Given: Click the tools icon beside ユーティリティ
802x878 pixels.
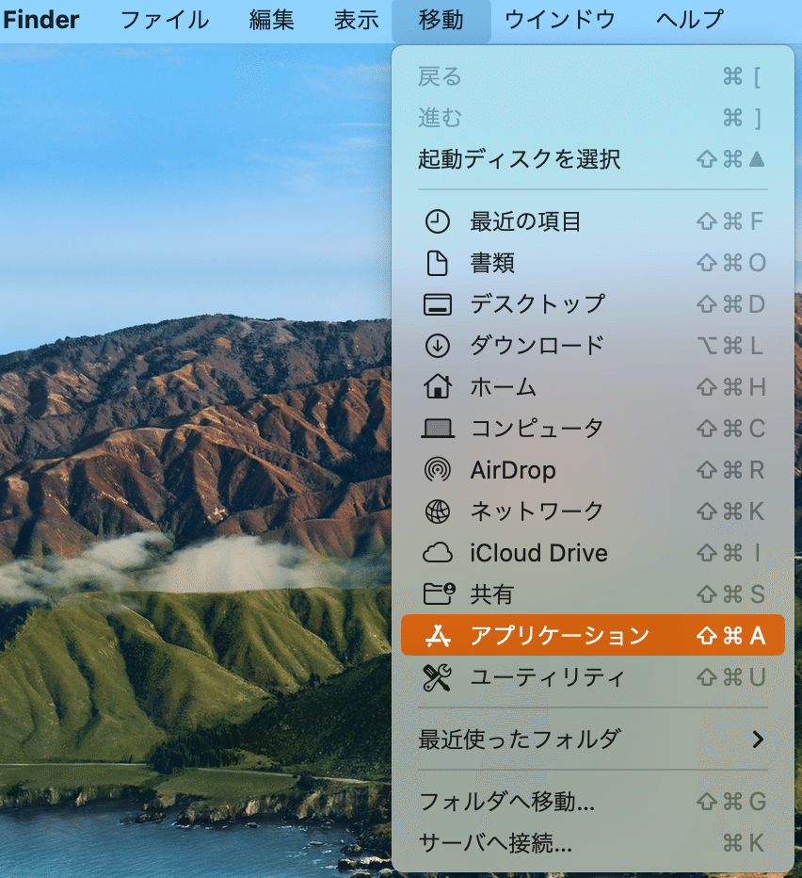Looking at the screenshot, I should click(437, 677).
